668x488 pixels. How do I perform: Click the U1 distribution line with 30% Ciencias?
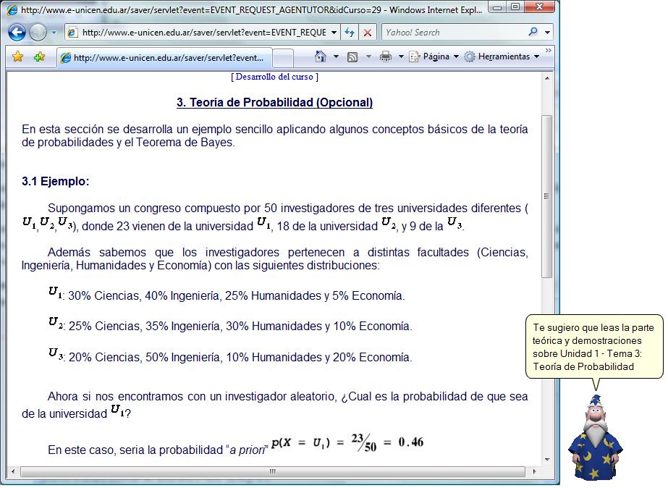point(227,294)
